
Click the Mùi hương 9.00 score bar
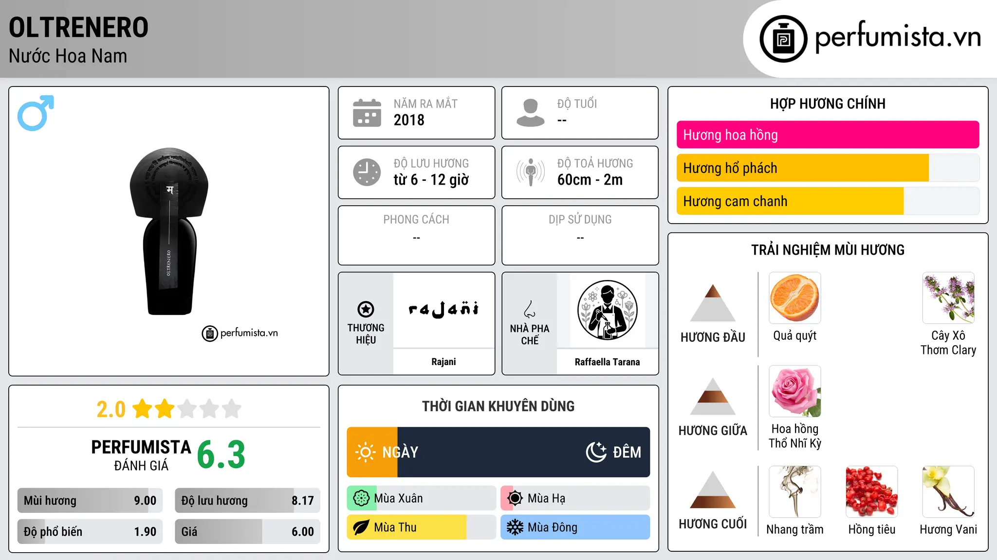point(90,501)
